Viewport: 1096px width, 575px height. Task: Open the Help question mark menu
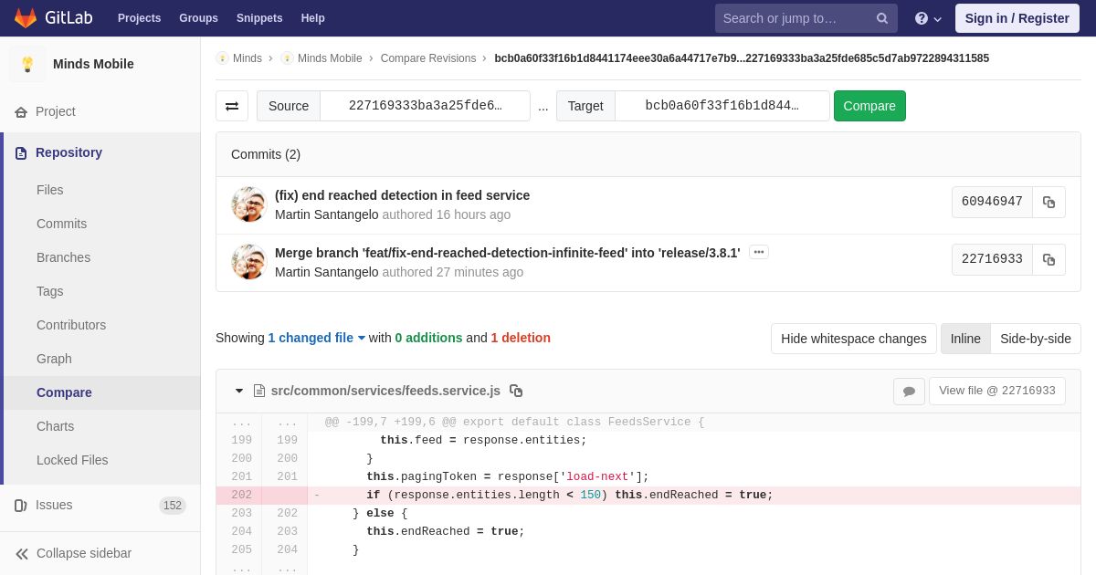tap(927, 18)
